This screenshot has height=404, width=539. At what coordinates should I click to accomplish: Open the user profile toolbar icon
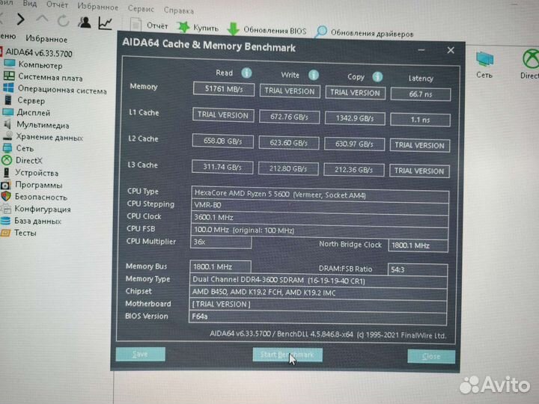[x=84, y=22]
